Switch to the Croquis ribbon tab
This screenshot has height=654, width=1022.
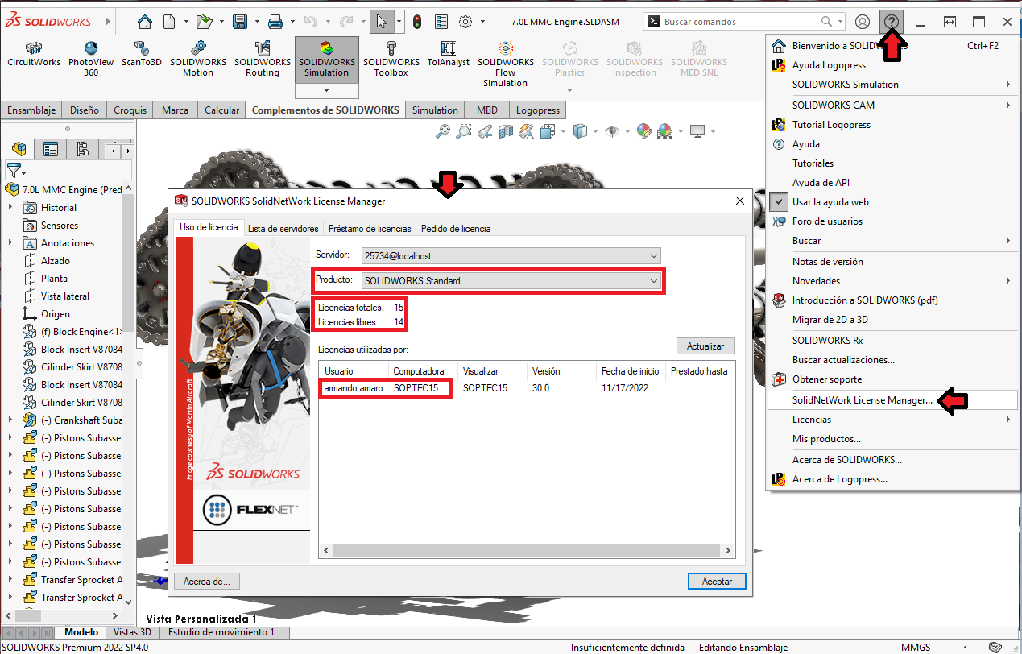(130, 110)
